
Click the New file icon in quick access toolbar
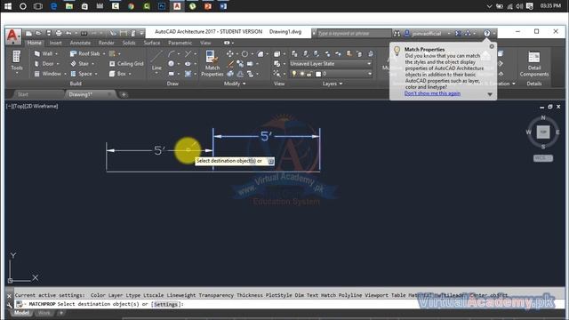tap(28, 33)
